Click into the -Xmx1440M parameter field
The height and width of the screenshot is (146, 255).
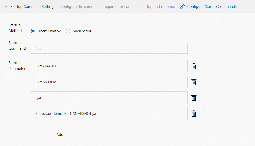(x=109, y=66)
